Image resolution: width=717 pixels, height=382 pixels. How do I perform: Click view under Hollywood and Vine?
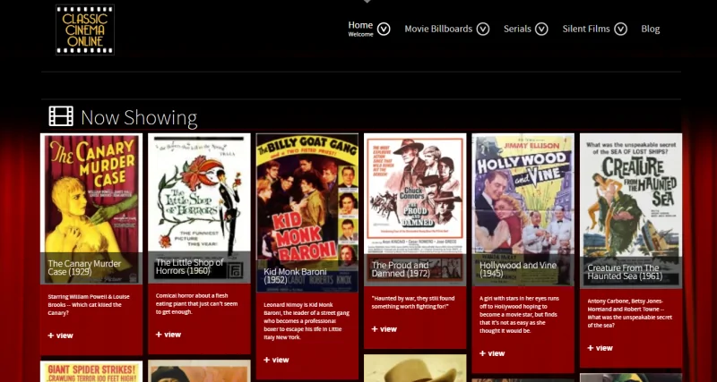tap(492, 353)
